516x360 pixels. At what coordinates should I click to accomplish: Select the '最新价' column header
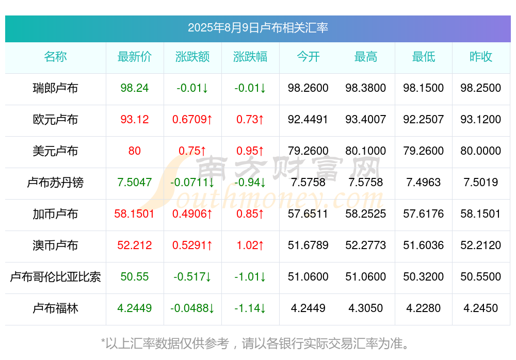[134, 57]
